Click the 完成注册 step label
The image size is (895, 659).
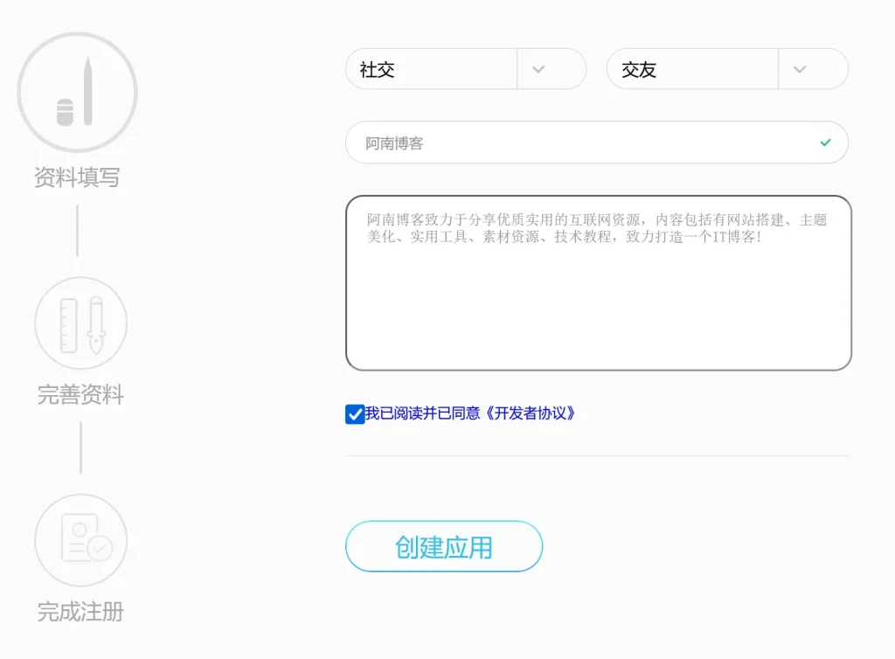(80, 613)
